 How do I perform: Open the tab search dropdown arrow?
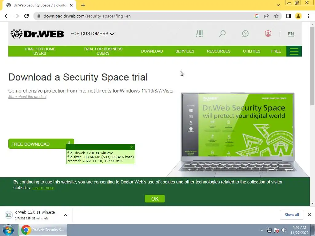coord(278,6)
